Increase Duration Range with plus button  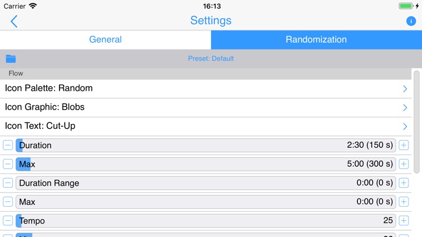[403, 183]
